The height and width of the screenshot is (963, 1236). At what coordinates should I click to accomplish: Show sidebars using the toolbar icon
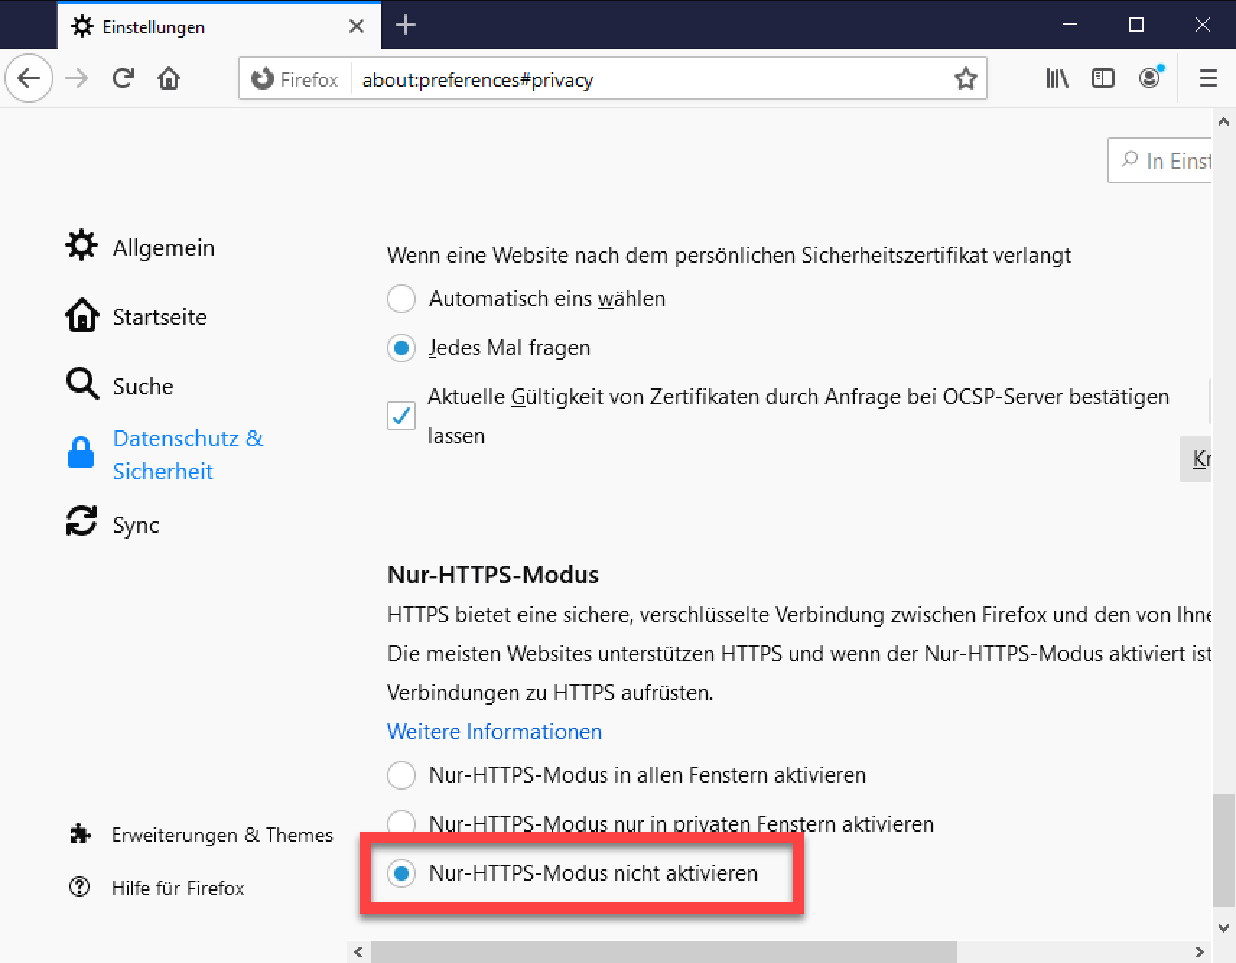coord(1102,78)
